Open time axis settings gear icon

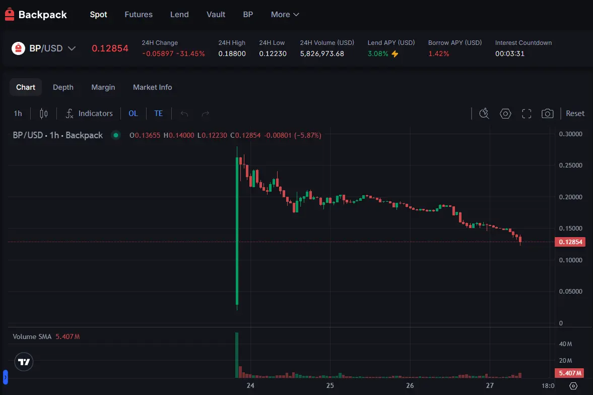[573, 385]
